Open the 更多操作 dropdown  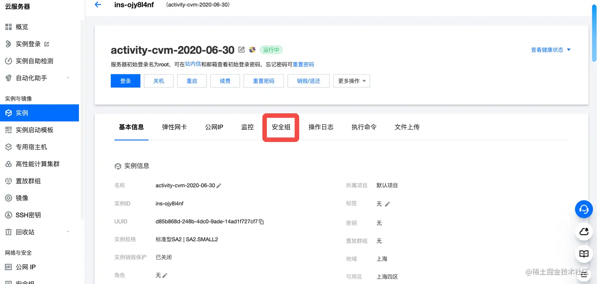coord(352,81)
